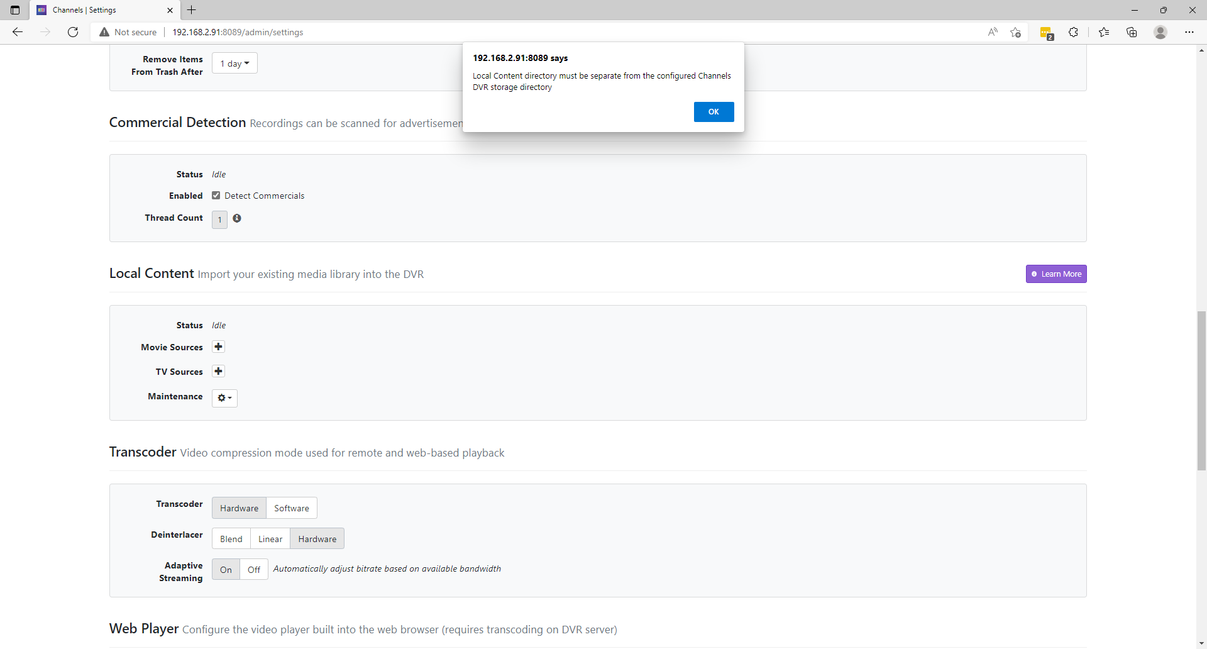Open Remove Items From Trash After dropdown
This screenshot has height=649, width=1207.
[234, 64]
